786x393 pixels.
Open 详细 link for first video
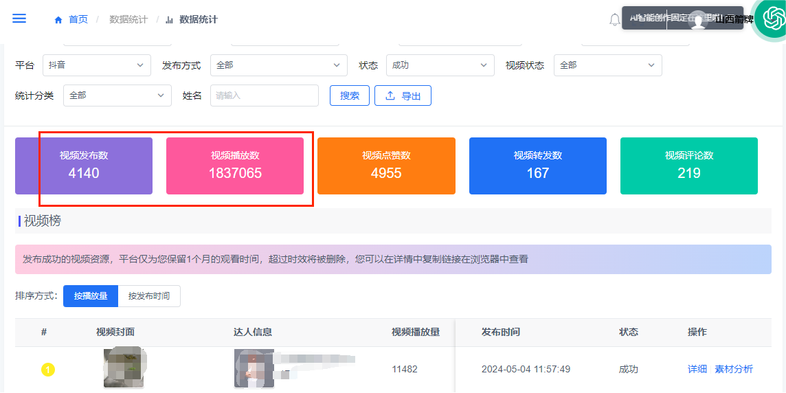click(697, 370)
